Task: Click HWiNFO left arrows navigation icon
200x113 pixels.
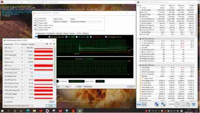Action: [x=139, y=105]
